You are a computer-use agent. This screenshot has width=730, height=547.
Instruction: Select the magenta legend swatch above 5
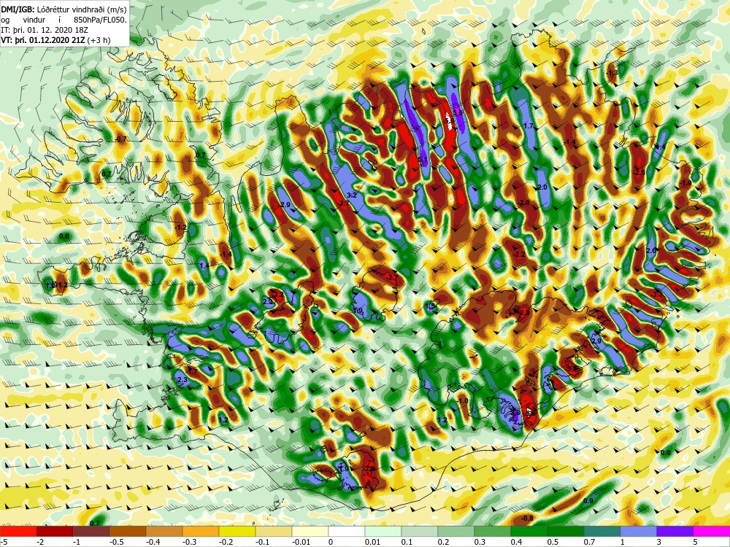[x=712, y=531]
